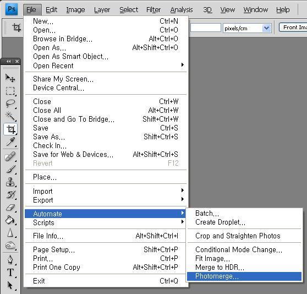The height and width of the screenshot is (294, 307).
Task: Choose Batch... in Automate submenu
Action: click(x=244, y=213)
